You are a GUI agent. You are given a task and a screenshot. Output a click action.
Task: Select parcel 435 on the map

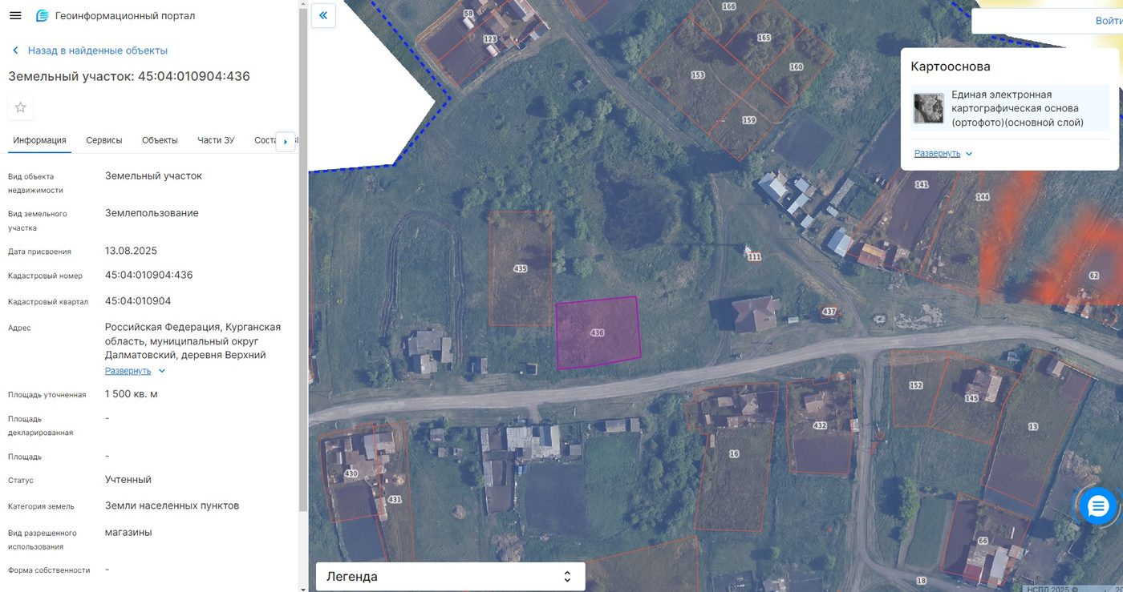point(521,268)
